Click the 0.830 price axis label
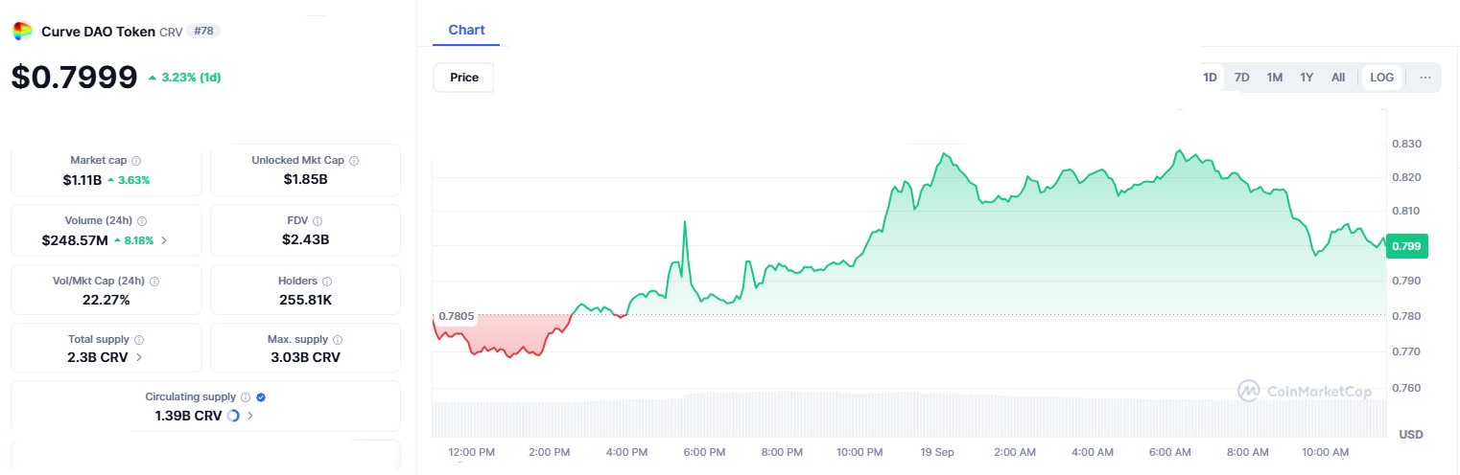The height and width of the screenshot is (475, 1460). (1406, 144)
